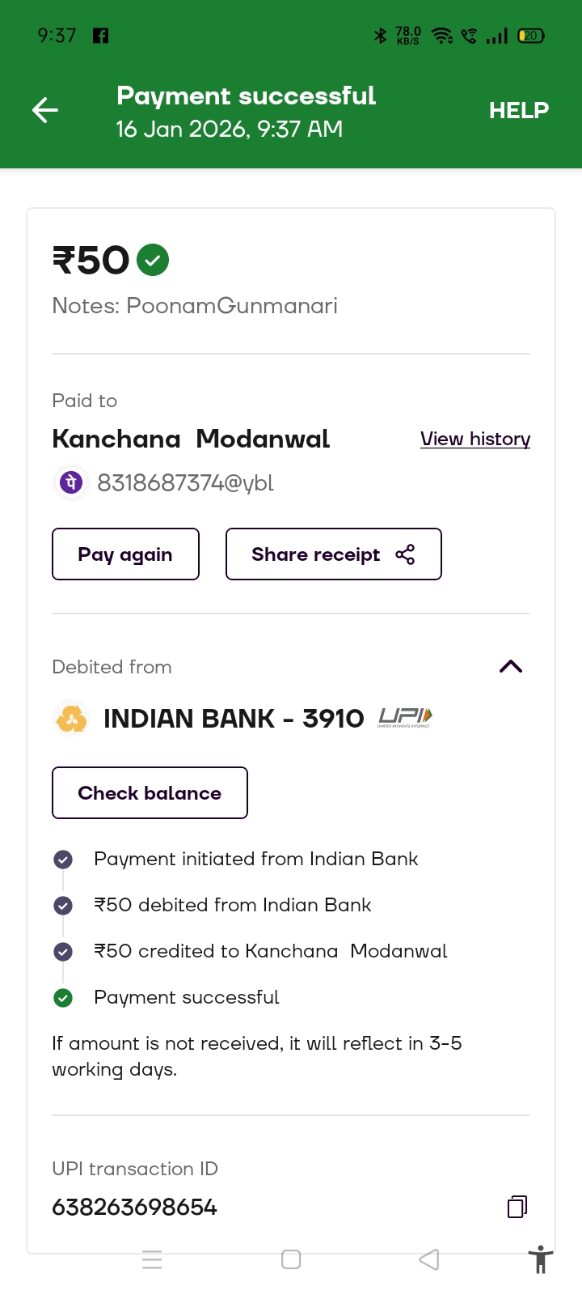Screen dimensions: 582x1295
Task: Tap the UPI logo next to bank name
Action: point(405,718)
